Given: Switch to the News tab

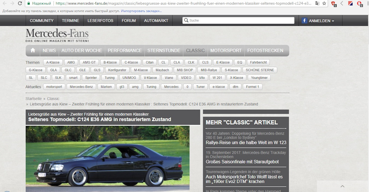Looking at the screenshot, I should [x=49, y=50].
